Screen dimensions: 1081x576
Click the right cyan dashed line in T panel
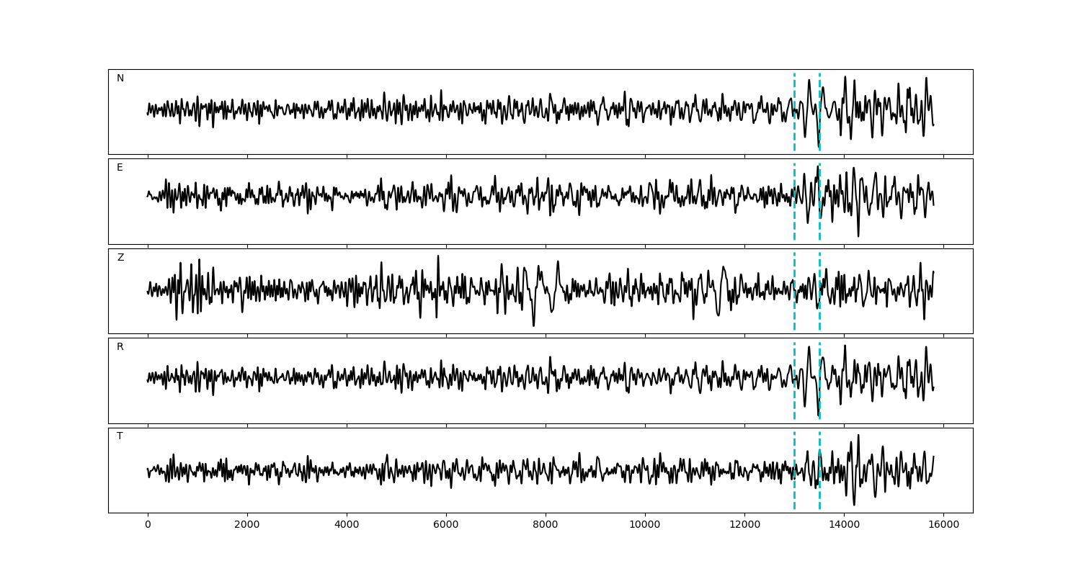(819, 497)
